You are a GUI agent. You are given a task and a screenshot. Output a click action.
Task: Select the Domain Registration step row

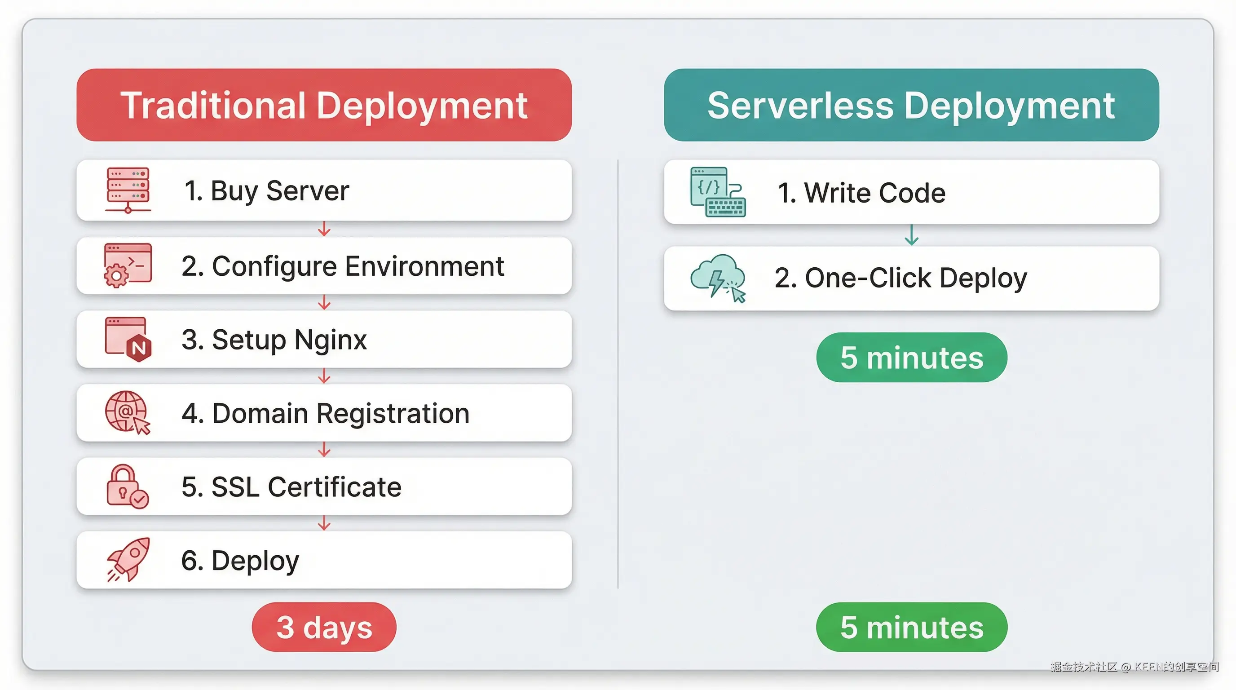tap(324, 413)
